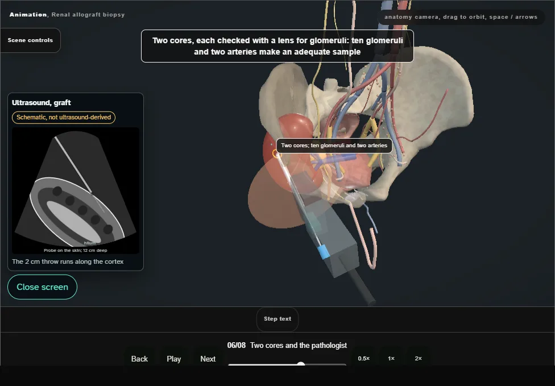Click the top caption about two cores
This screenshot has height=386, width=555.
(277, 46)
